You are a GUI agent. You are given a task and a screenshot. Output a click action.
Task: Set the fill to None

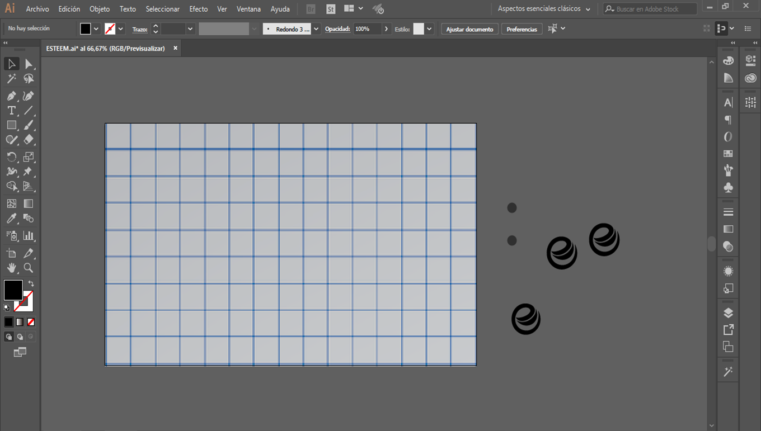[x=31, y=322]
